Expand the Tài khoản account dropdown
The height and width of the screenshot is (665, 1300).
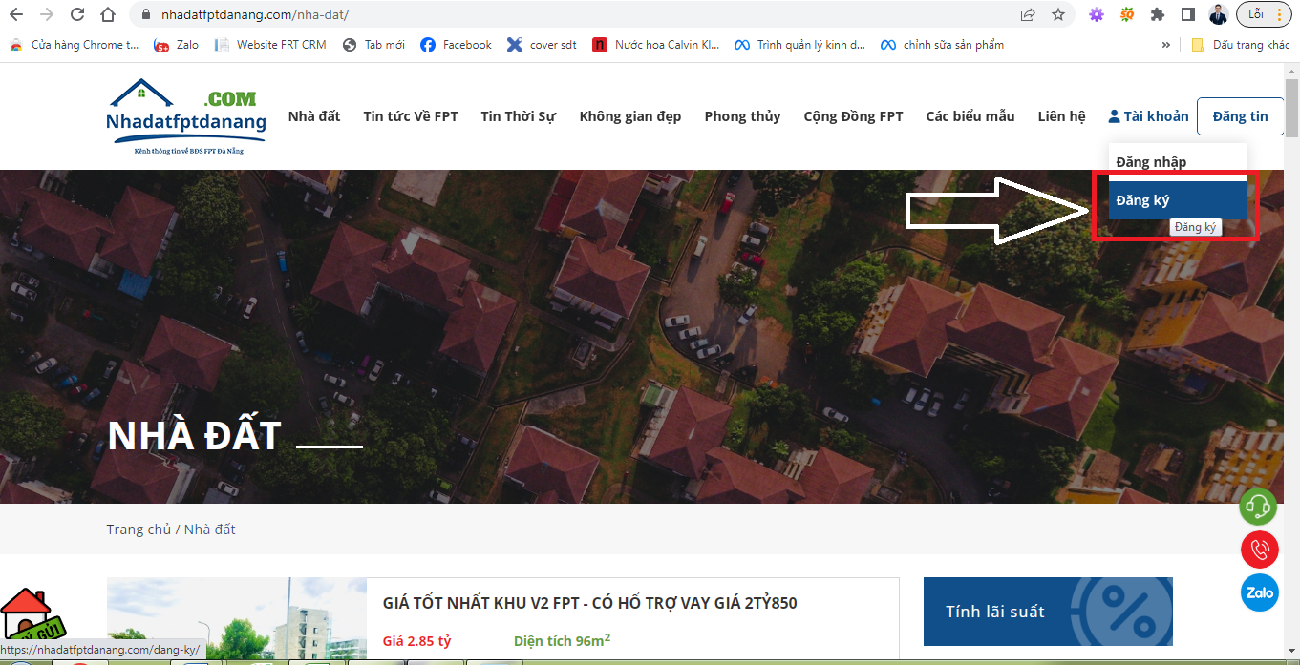click(1148, 116)
